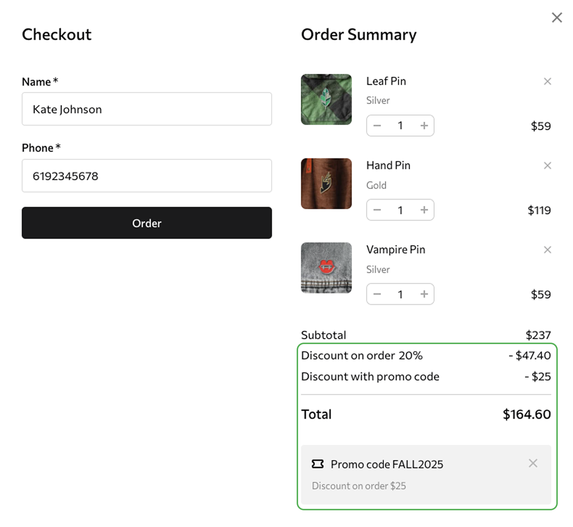Decrease Leaf Pin quantity

point(377,126)
